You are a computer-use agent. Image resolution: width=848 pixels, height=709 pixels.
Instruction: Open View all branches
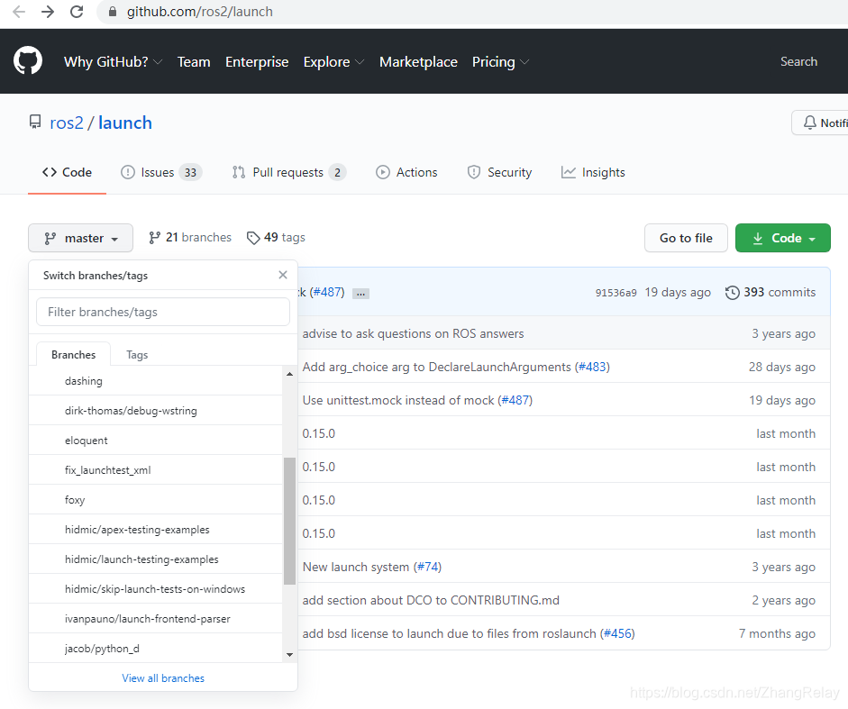click(x=162, y=677)
